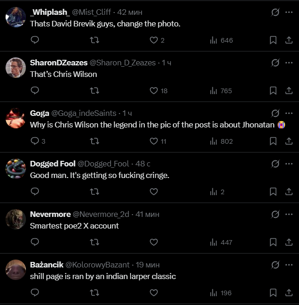Open more menu on Nevermore's reply

289,214
